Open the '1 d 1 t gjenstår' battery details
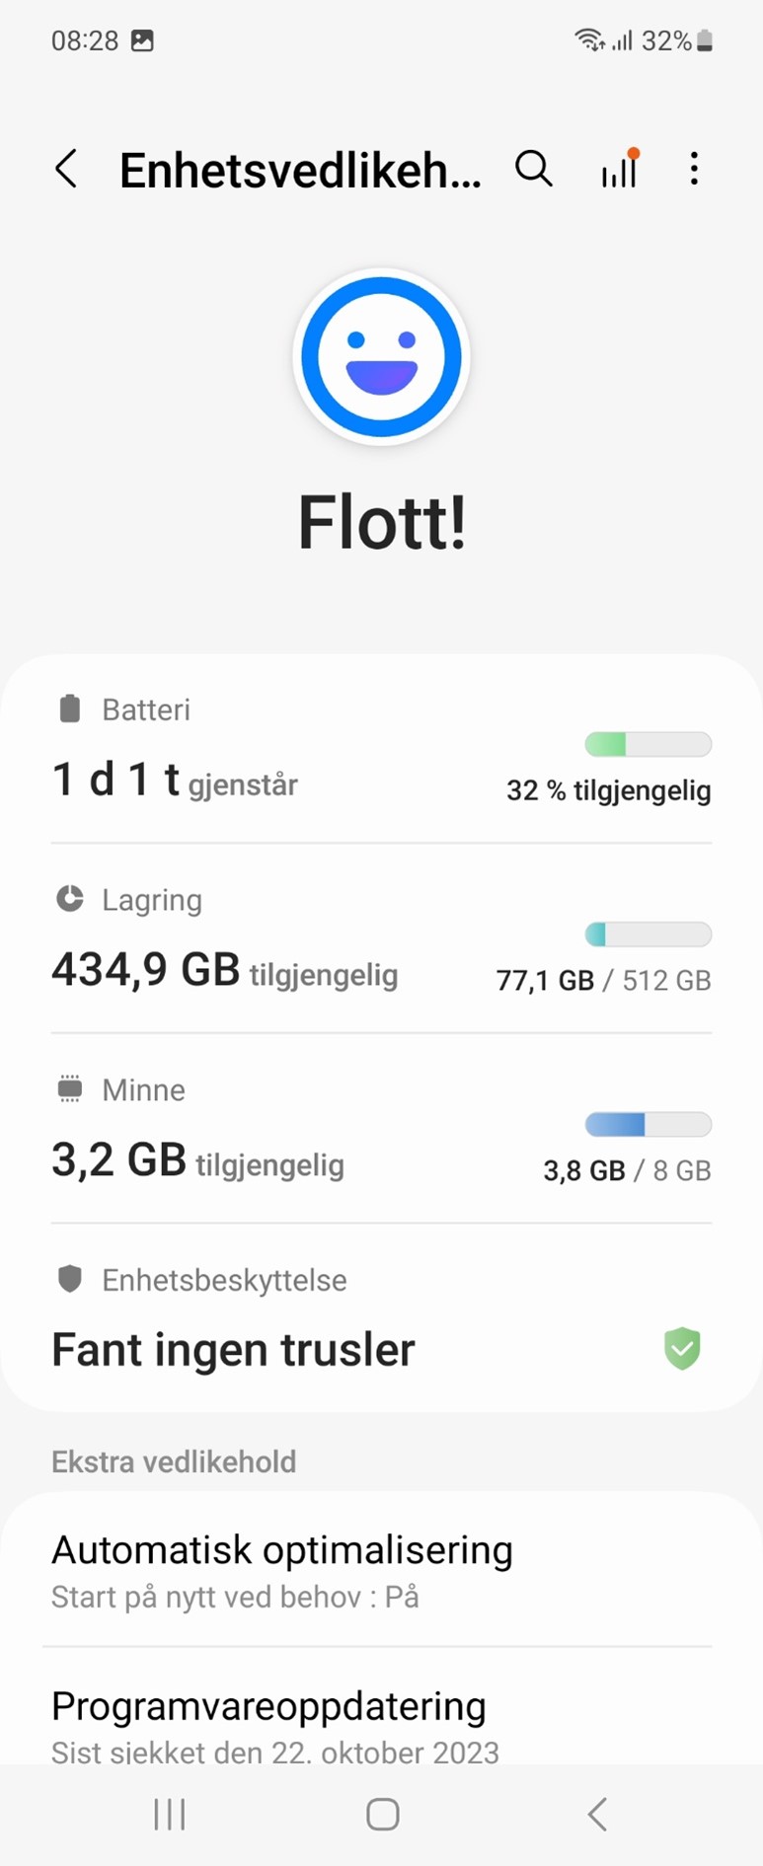 (x=175, y=782)
